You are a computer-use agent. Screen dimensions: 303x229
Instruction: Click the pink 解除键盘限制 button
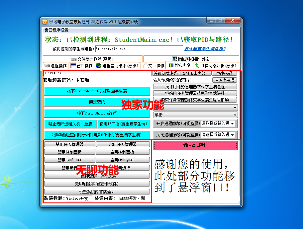195,145
